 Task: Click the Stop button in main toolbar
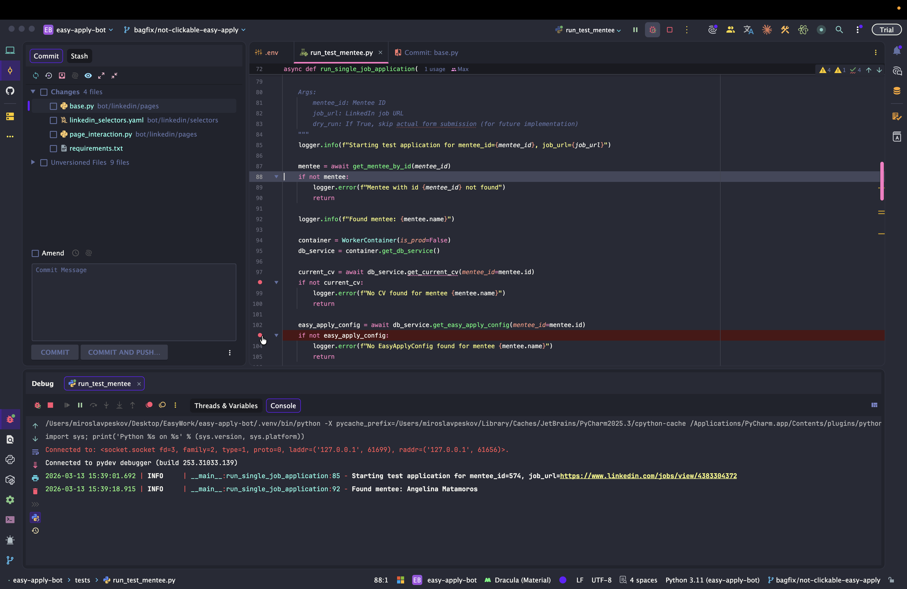[x=670, y=30]
